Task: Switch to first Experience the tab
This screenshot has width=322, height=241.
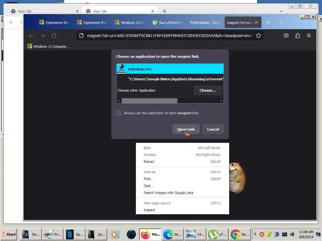Action: click(54, 23)
